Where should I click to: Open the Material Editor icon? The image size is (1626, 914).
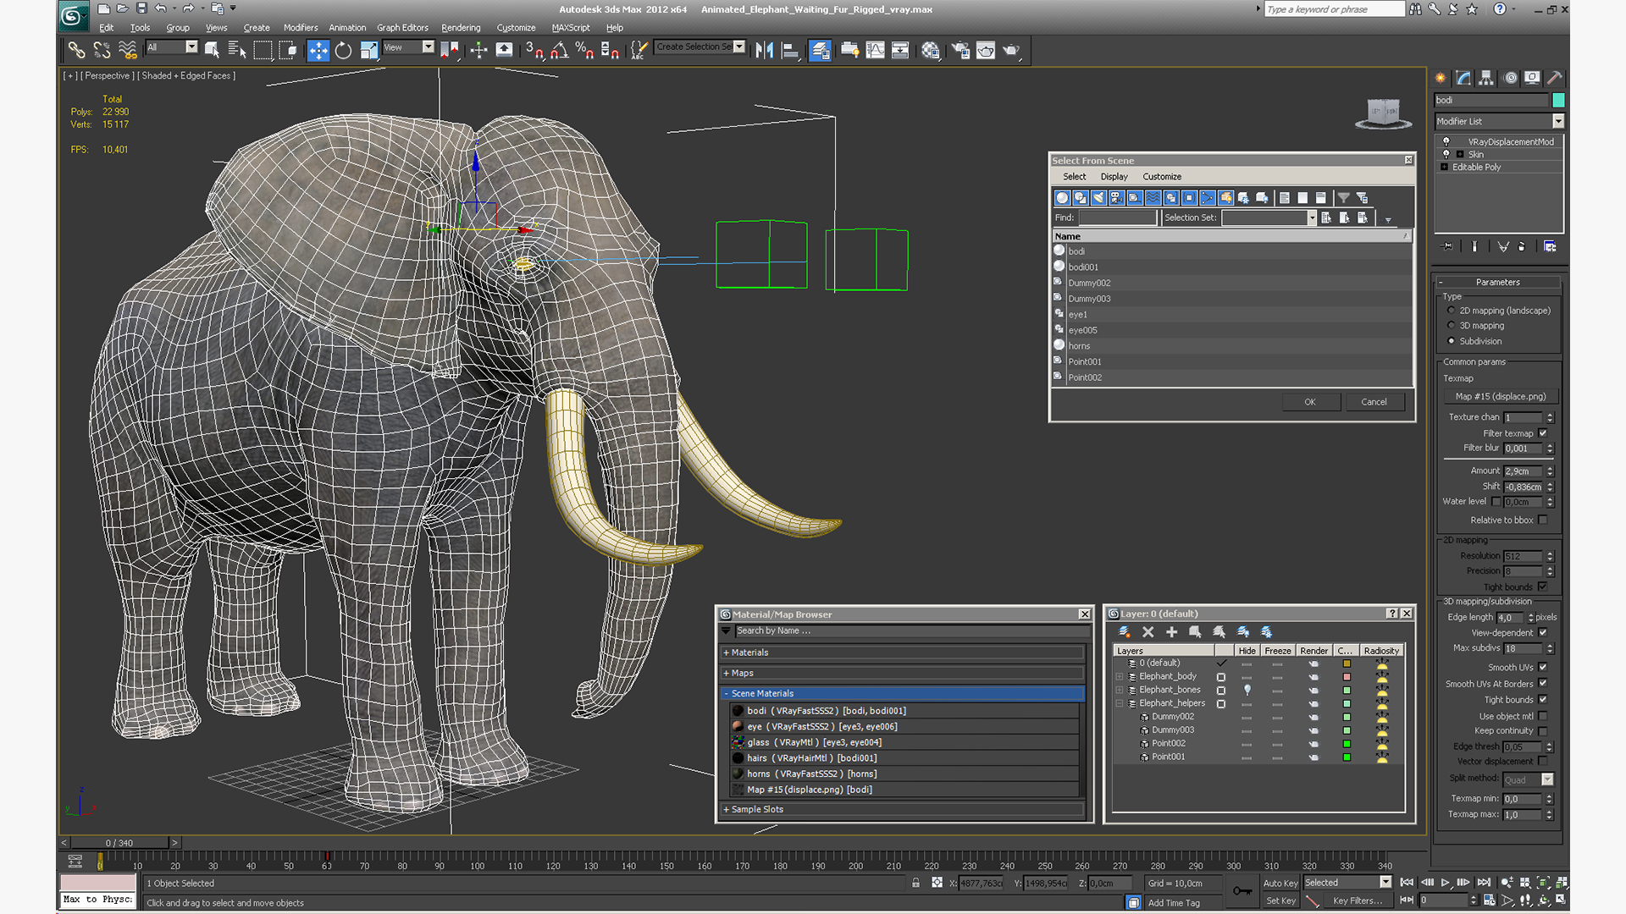click(x=931, y=50)
